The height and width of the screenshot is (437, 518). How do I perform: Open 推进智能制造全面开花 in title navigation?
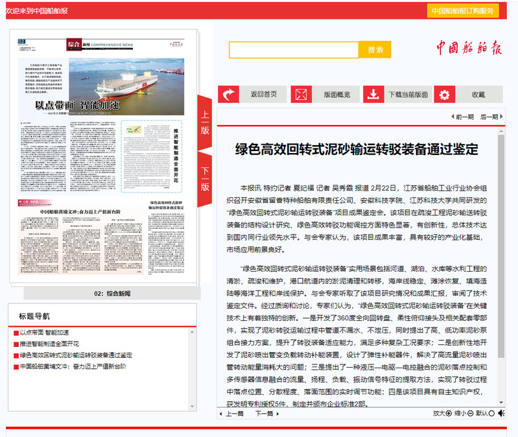(49, 344)
